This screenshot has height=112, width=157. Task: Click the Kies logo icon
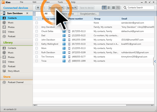point(3,2)
